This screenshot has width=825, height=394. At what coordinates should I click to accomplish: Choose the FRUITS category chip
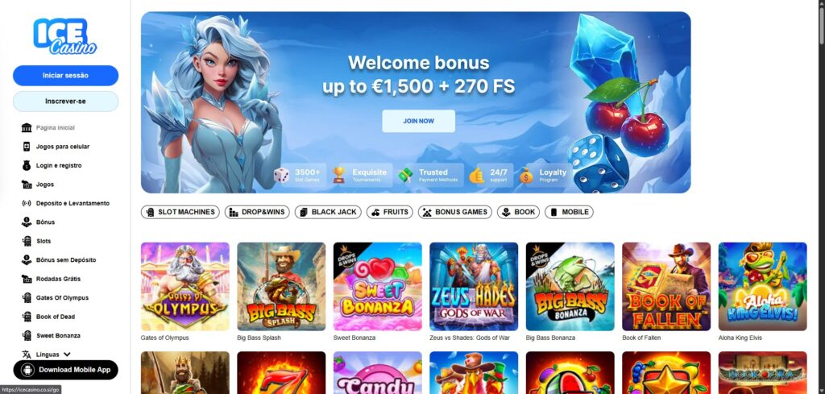click(389, 212)
